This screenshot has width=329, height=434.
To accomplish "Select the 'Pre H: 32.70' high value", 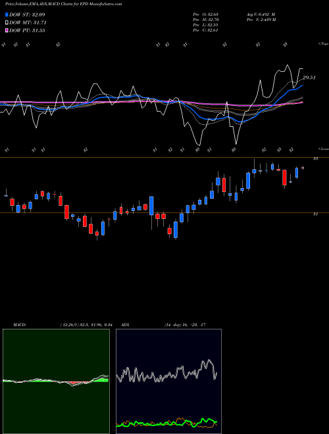I will (x=205, y=20).
